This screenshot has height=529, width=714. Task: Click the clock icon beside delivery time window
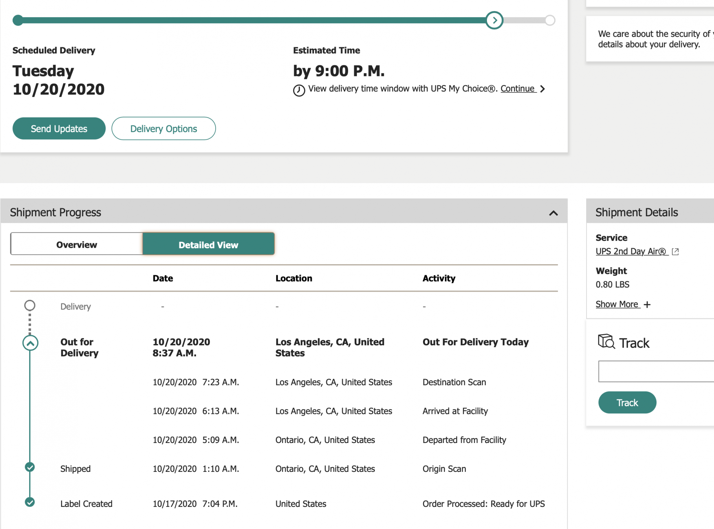coord(299,90)
